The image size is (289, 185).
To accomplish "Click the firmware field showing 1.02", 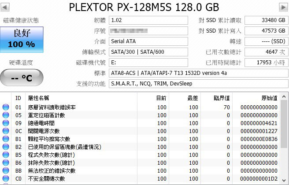I will (148, 20).
